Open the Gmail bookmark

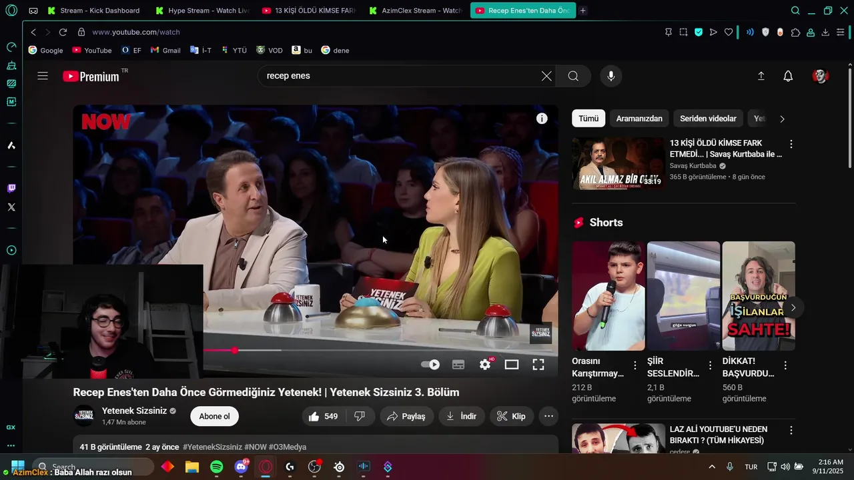165,50
